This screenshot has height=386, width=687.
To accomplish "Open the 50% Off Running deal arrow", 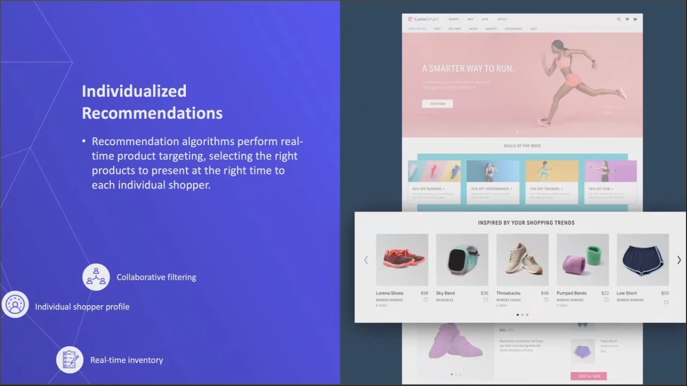I will [444, 189].
